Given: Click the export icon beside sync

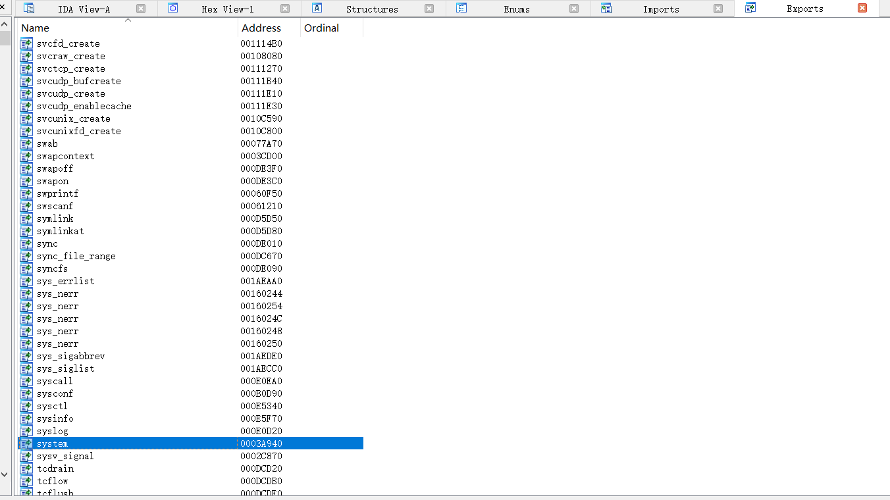Looking at the screenshot, I should pyautogui.click(x=26, y=243).
